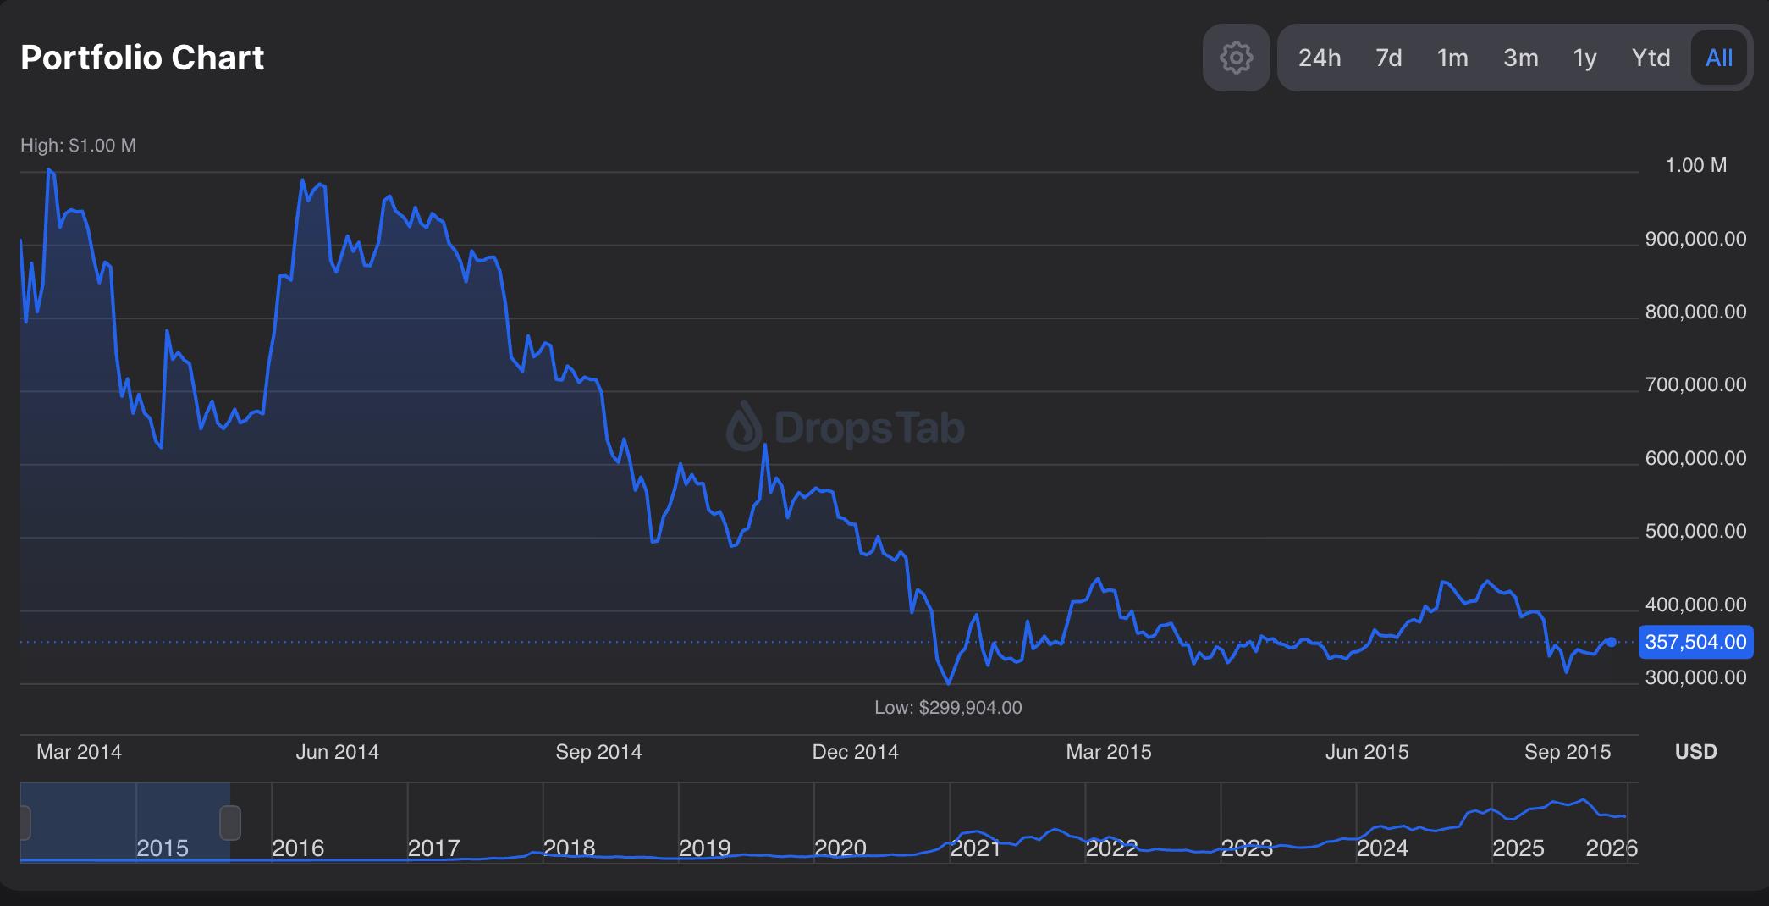
Task: Open chart settings with the gear icon
Action: pos(1236,58)
